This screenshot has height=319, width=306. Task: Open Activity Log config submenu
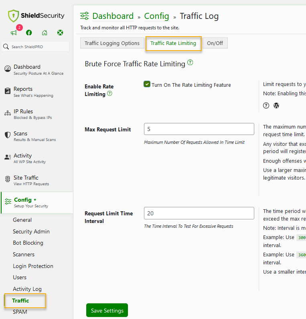[x=27, y=289]
